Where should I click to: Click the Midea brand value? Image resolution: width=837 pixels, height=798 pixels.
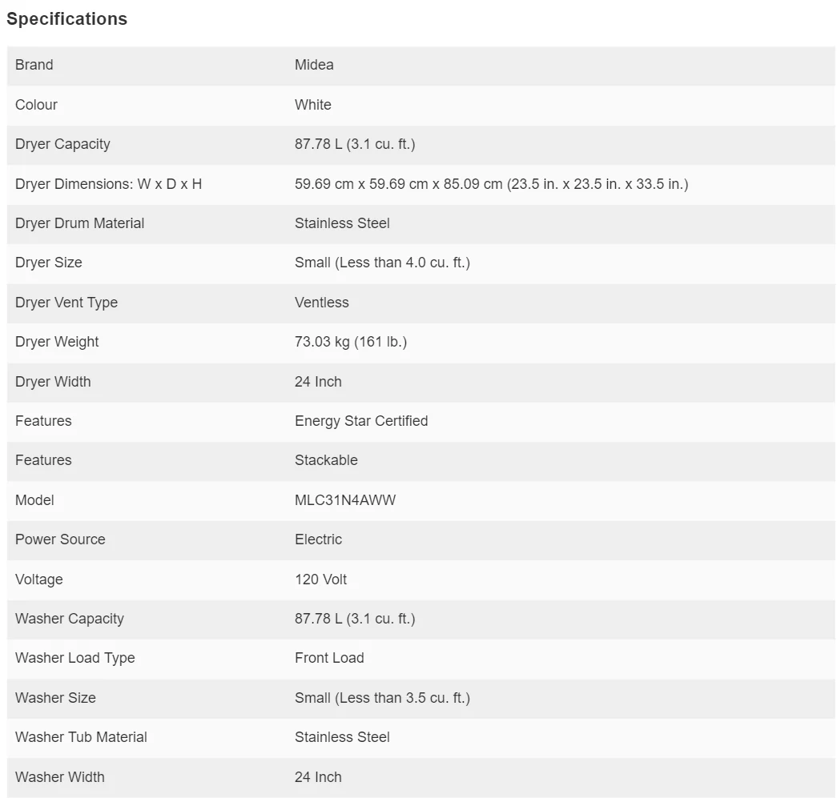coord(314,65)
